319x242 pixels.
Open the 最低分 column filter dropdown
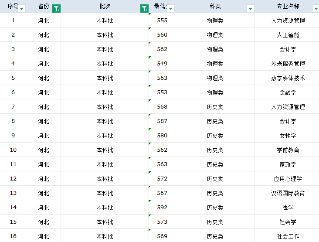click(171, 9)
